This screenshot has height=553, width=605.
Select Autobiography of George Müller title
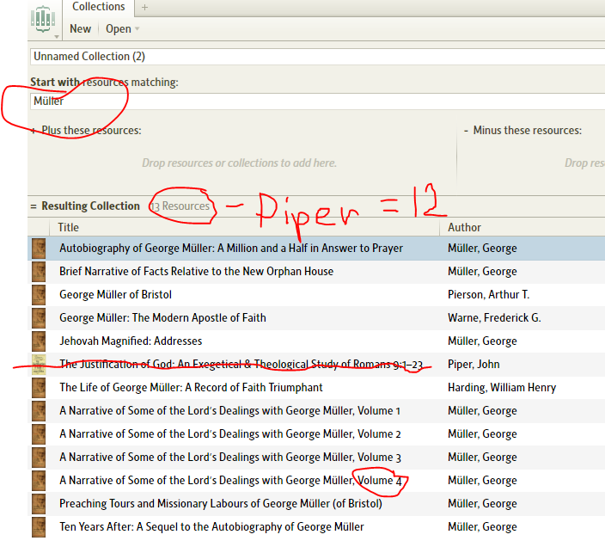[231, 248]
